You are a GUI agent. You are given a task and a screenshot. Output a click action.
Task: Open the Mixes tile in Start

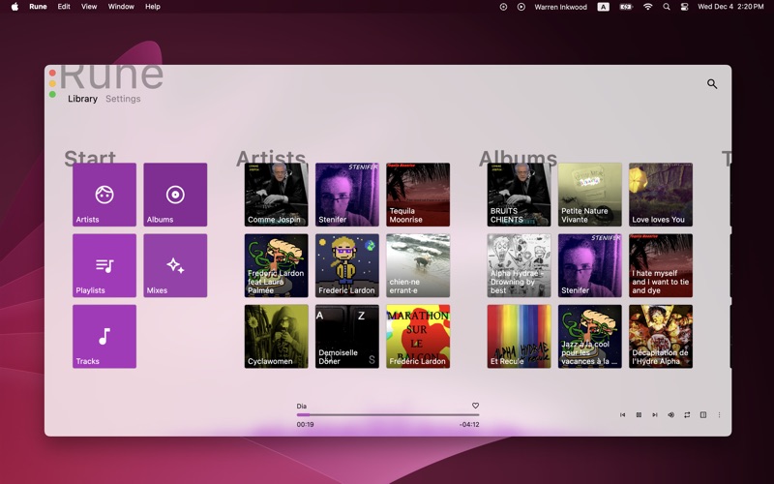pyautogui.click(x=175, y=265)
